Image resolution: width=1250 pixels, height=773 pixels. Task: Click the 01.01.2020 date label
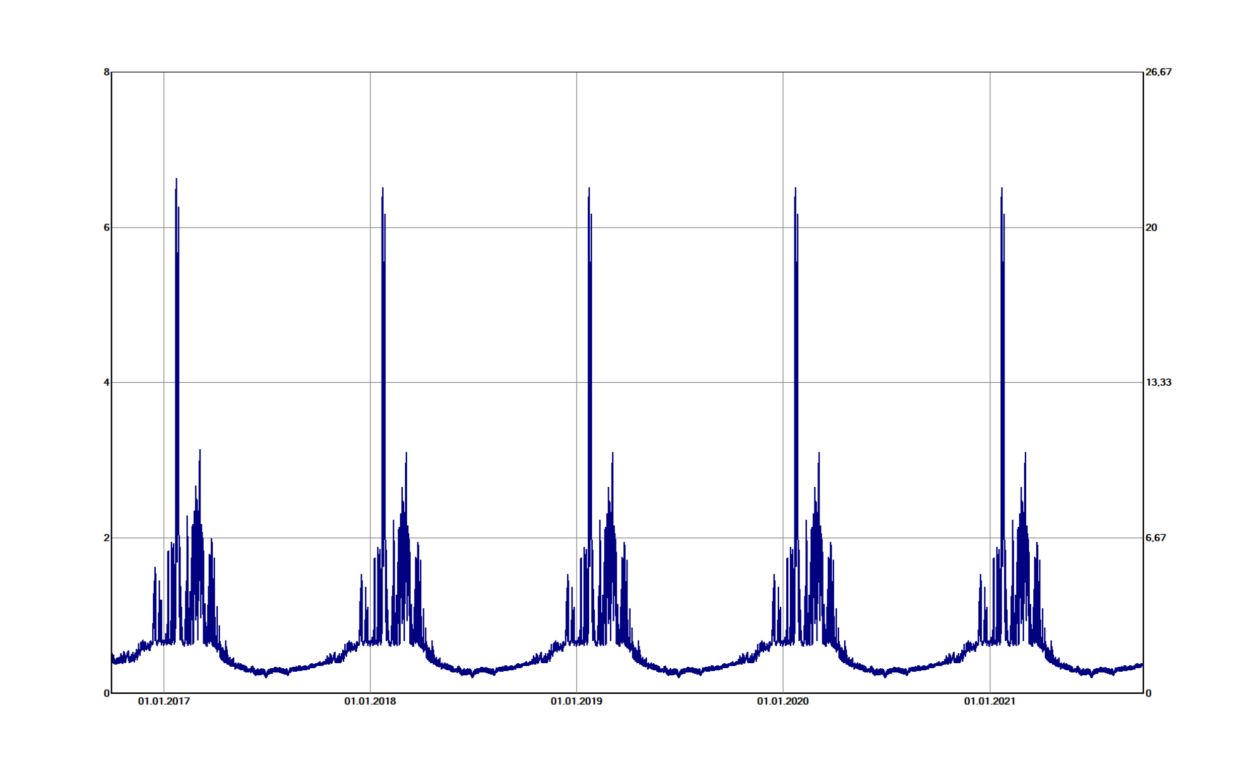pos(782,701)
